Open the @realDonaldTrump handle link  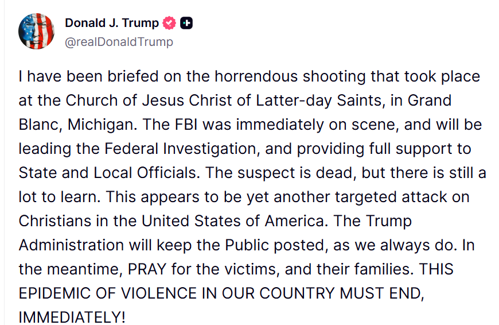119,42
